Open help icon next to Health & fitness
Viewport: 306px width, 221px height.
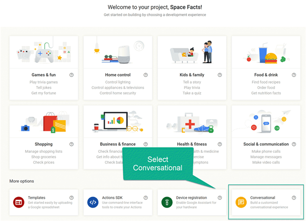(x=220, y=144)
